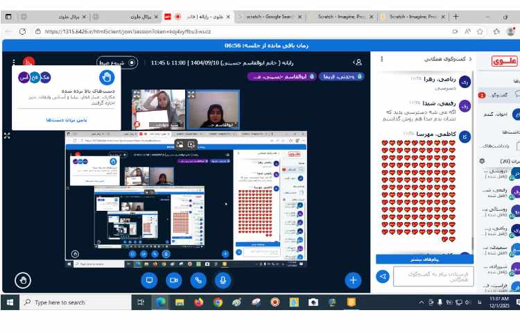
Task: Open the blue plus actions menu
Action: tap(353, 280)
